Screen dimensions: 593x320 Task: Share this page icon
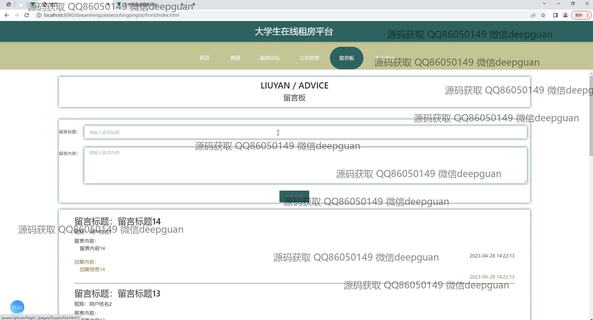(x=533, y=15)
